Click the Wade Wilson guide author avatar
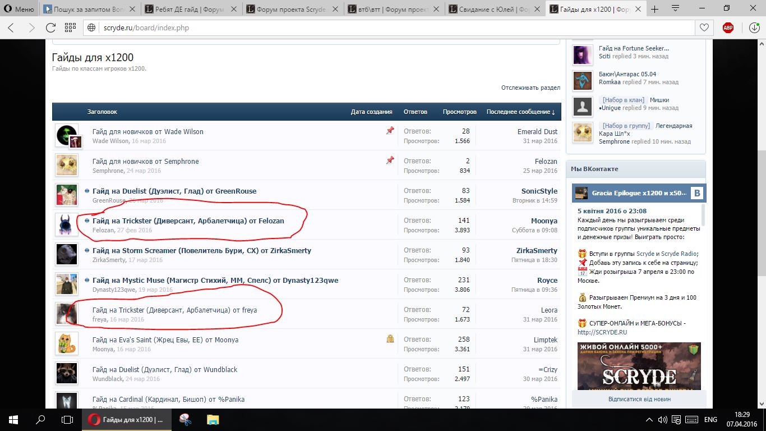766x431 pixels. pyautogui.click(x=67, y=135)
